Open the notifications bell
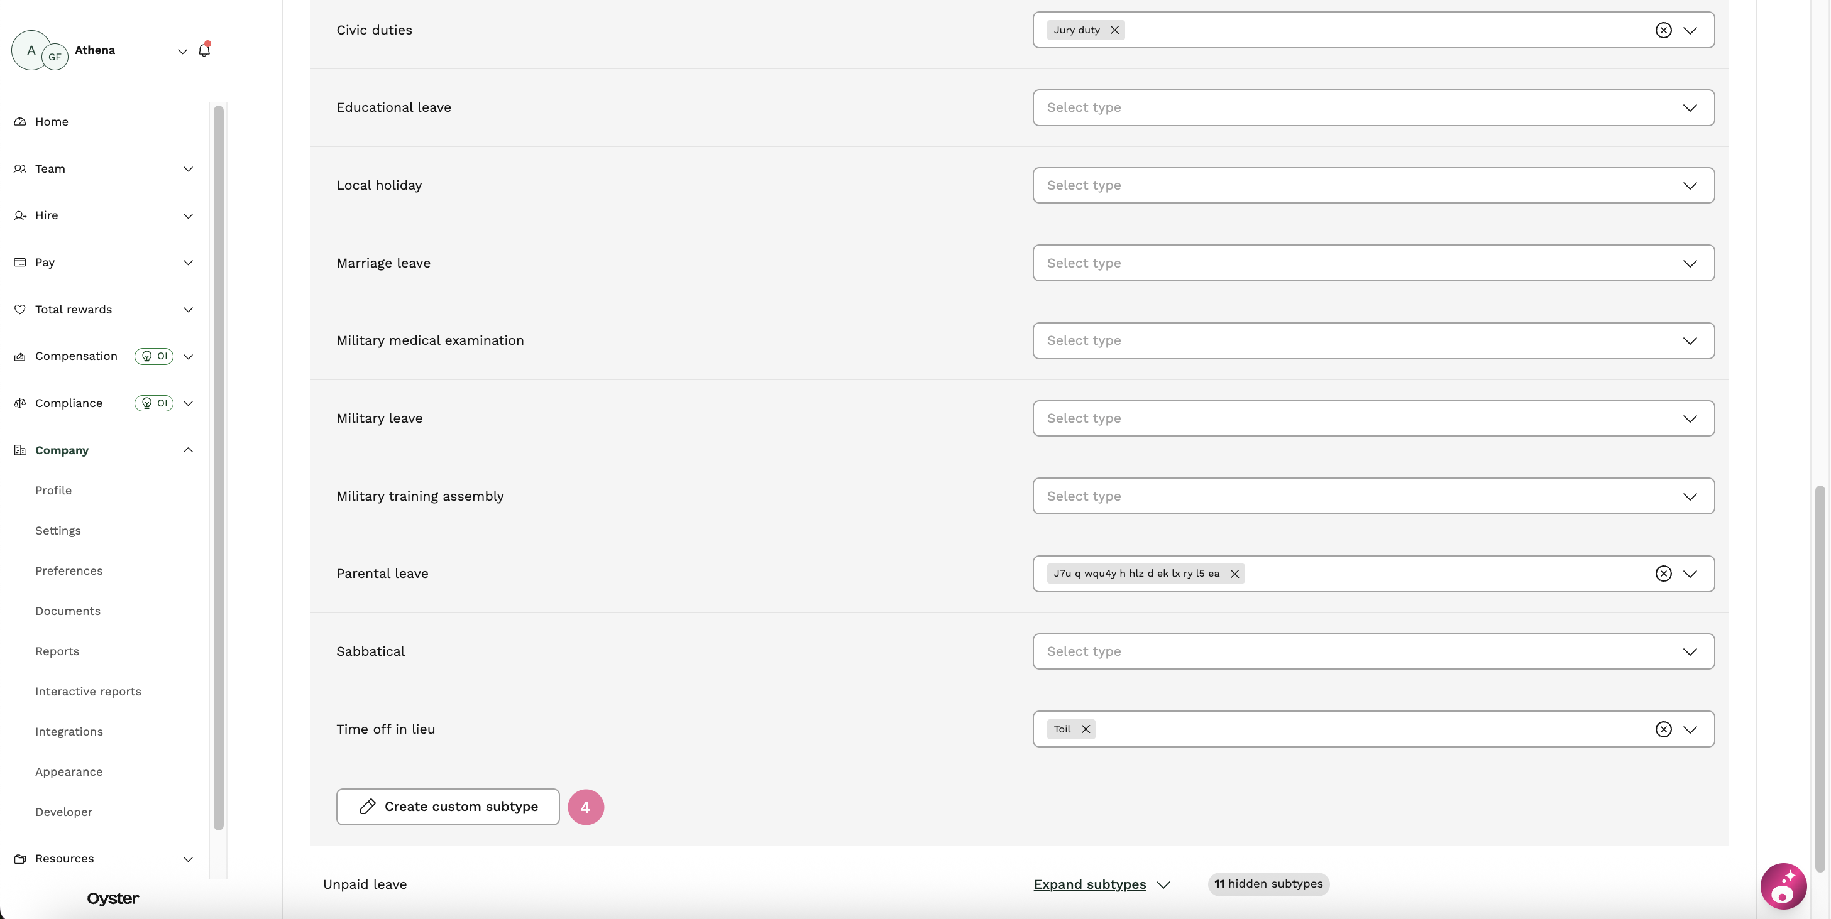This screenshot has width=1831, height=919. pyautogui.click(x=204, y=50)
